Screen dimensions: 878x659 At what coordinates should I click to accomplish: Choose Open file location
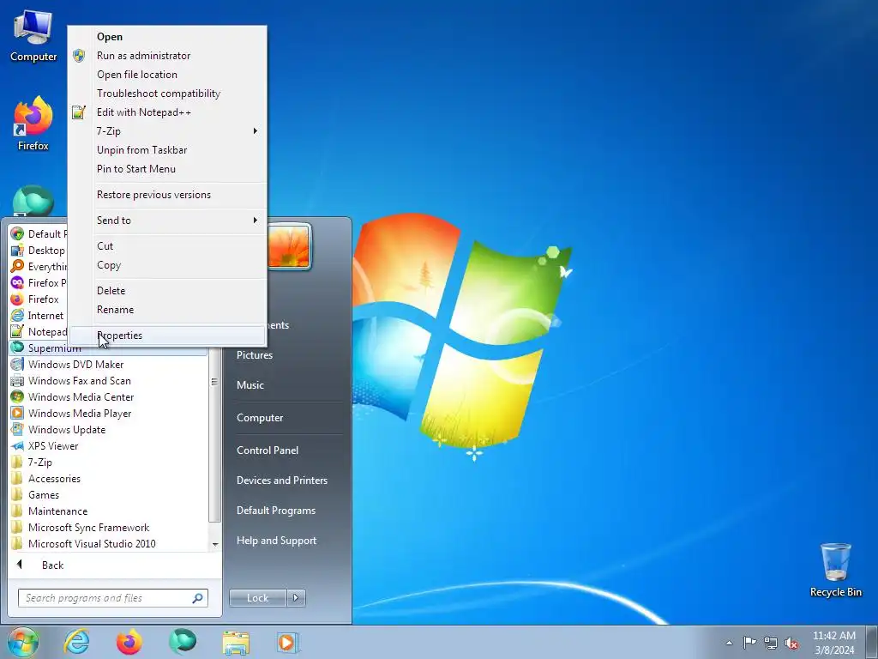[167, 75]
